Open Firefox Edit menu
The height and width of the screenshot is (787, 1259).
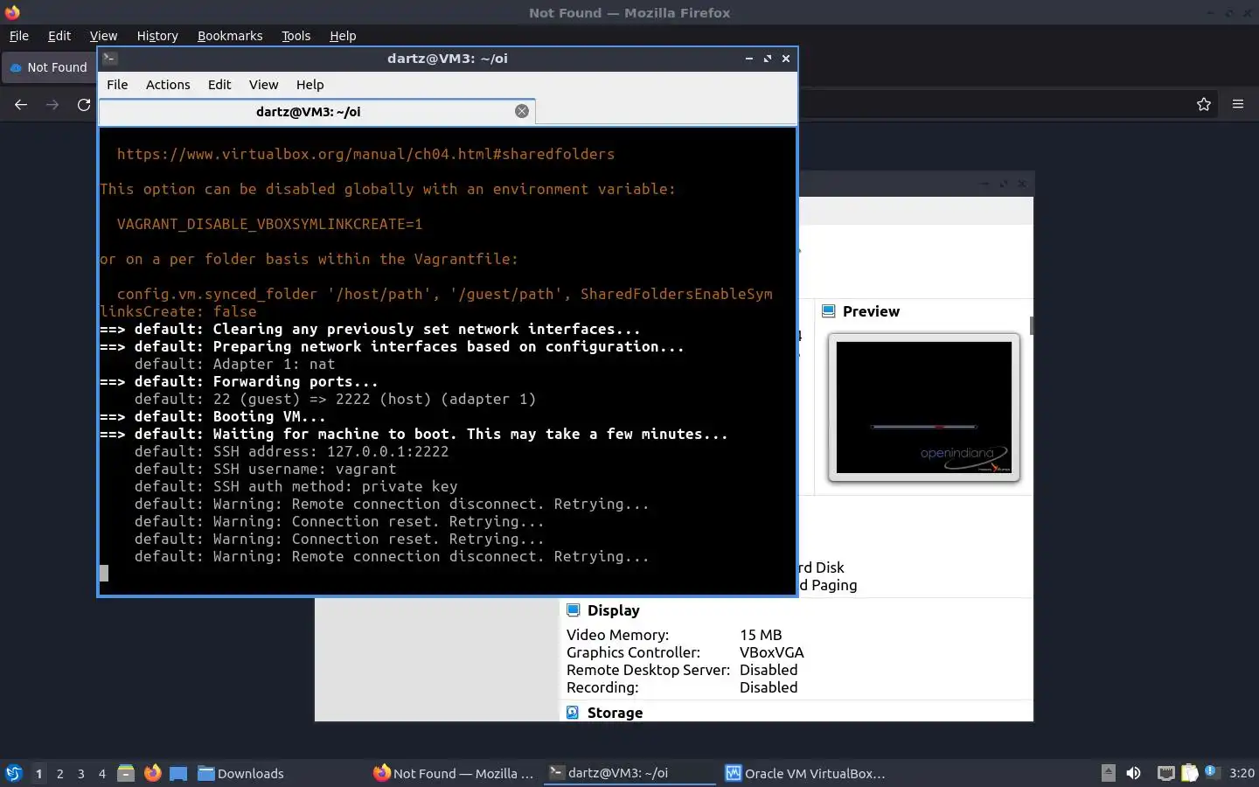tap(59, 36)
